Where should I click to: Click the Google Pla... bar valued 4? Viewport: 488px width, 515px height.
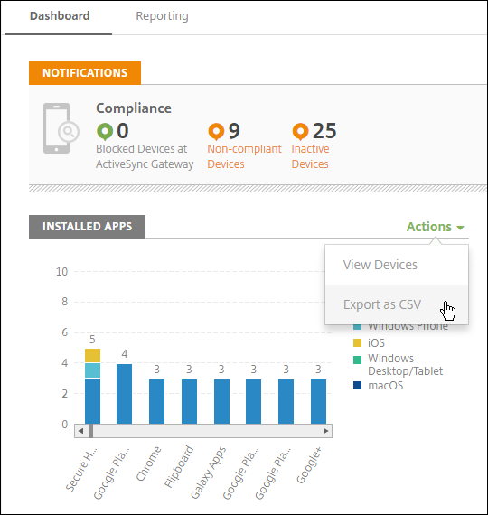coord(124,394)
